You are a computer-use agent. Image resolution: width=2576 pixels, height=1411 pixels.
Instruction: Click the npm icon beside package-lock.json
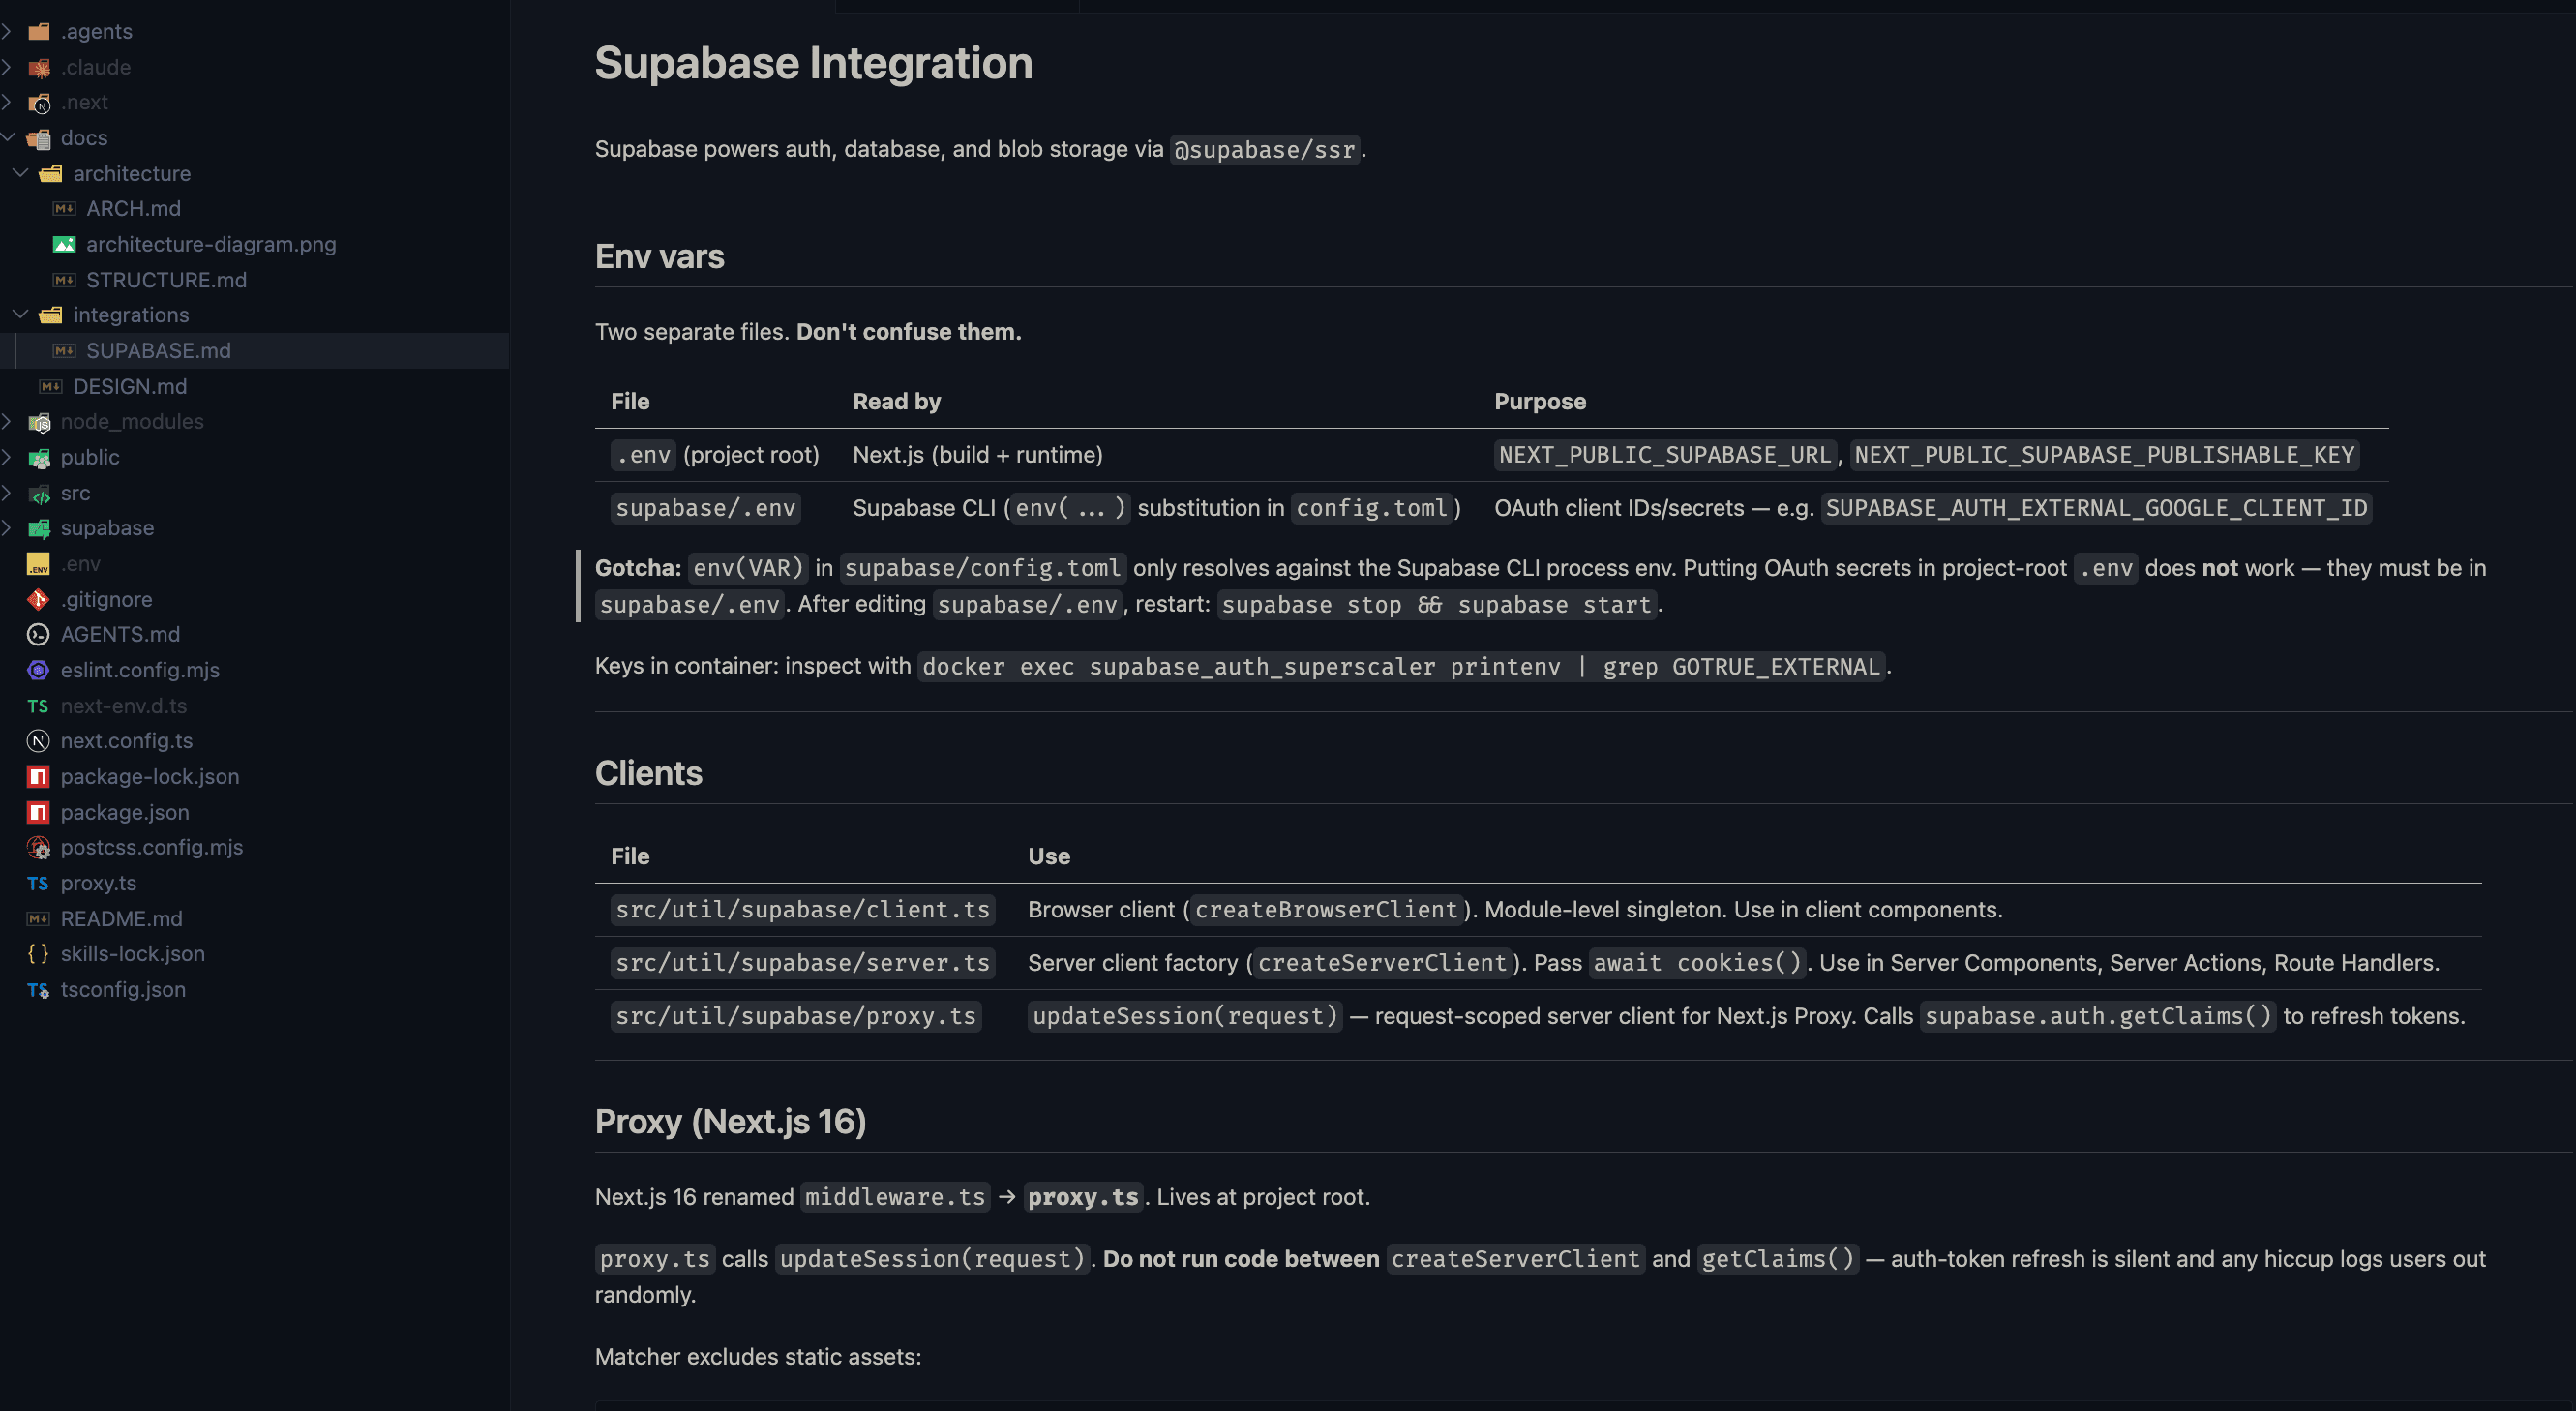pos(39,777)
